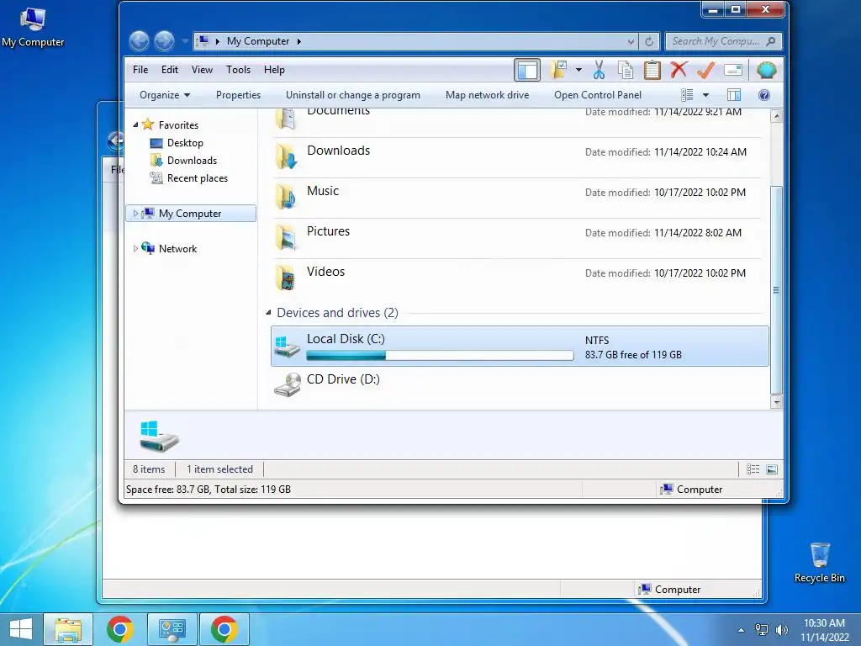Click the vertical scrollbar down arrow
The image size is (861, 646).
776,402
